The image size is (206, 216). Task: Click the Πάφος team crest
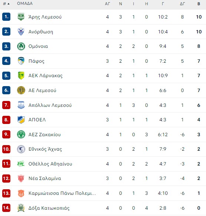point(21,61)
